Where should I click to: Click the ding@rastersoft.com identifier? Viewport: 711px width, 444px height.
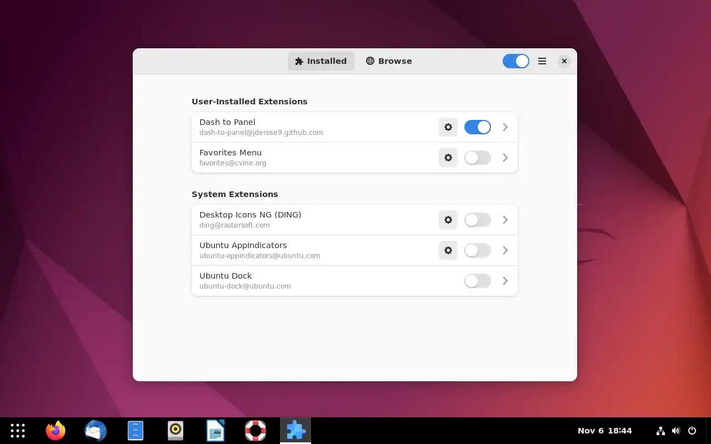234,225
